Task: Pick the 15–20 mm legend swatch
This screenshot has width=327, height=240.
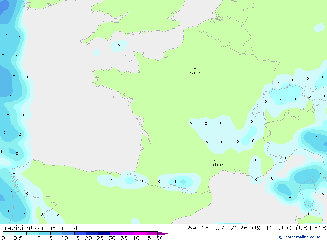Action: (x=80, y=233)
